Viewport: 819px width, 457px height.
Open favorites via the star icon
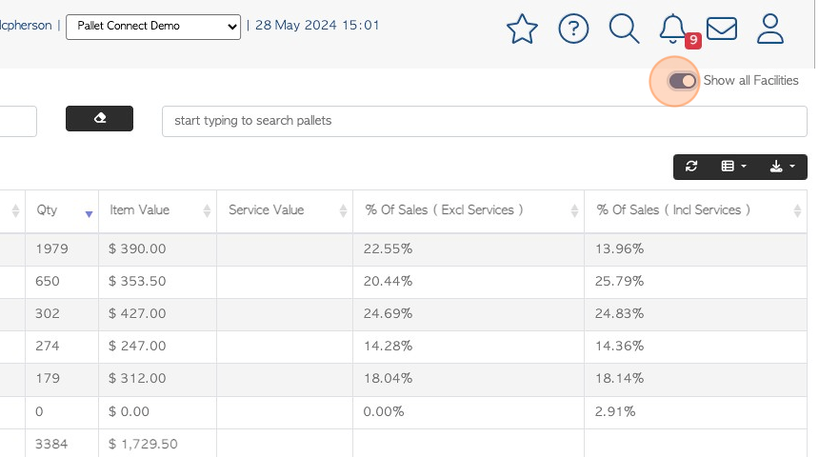point(522,29)
